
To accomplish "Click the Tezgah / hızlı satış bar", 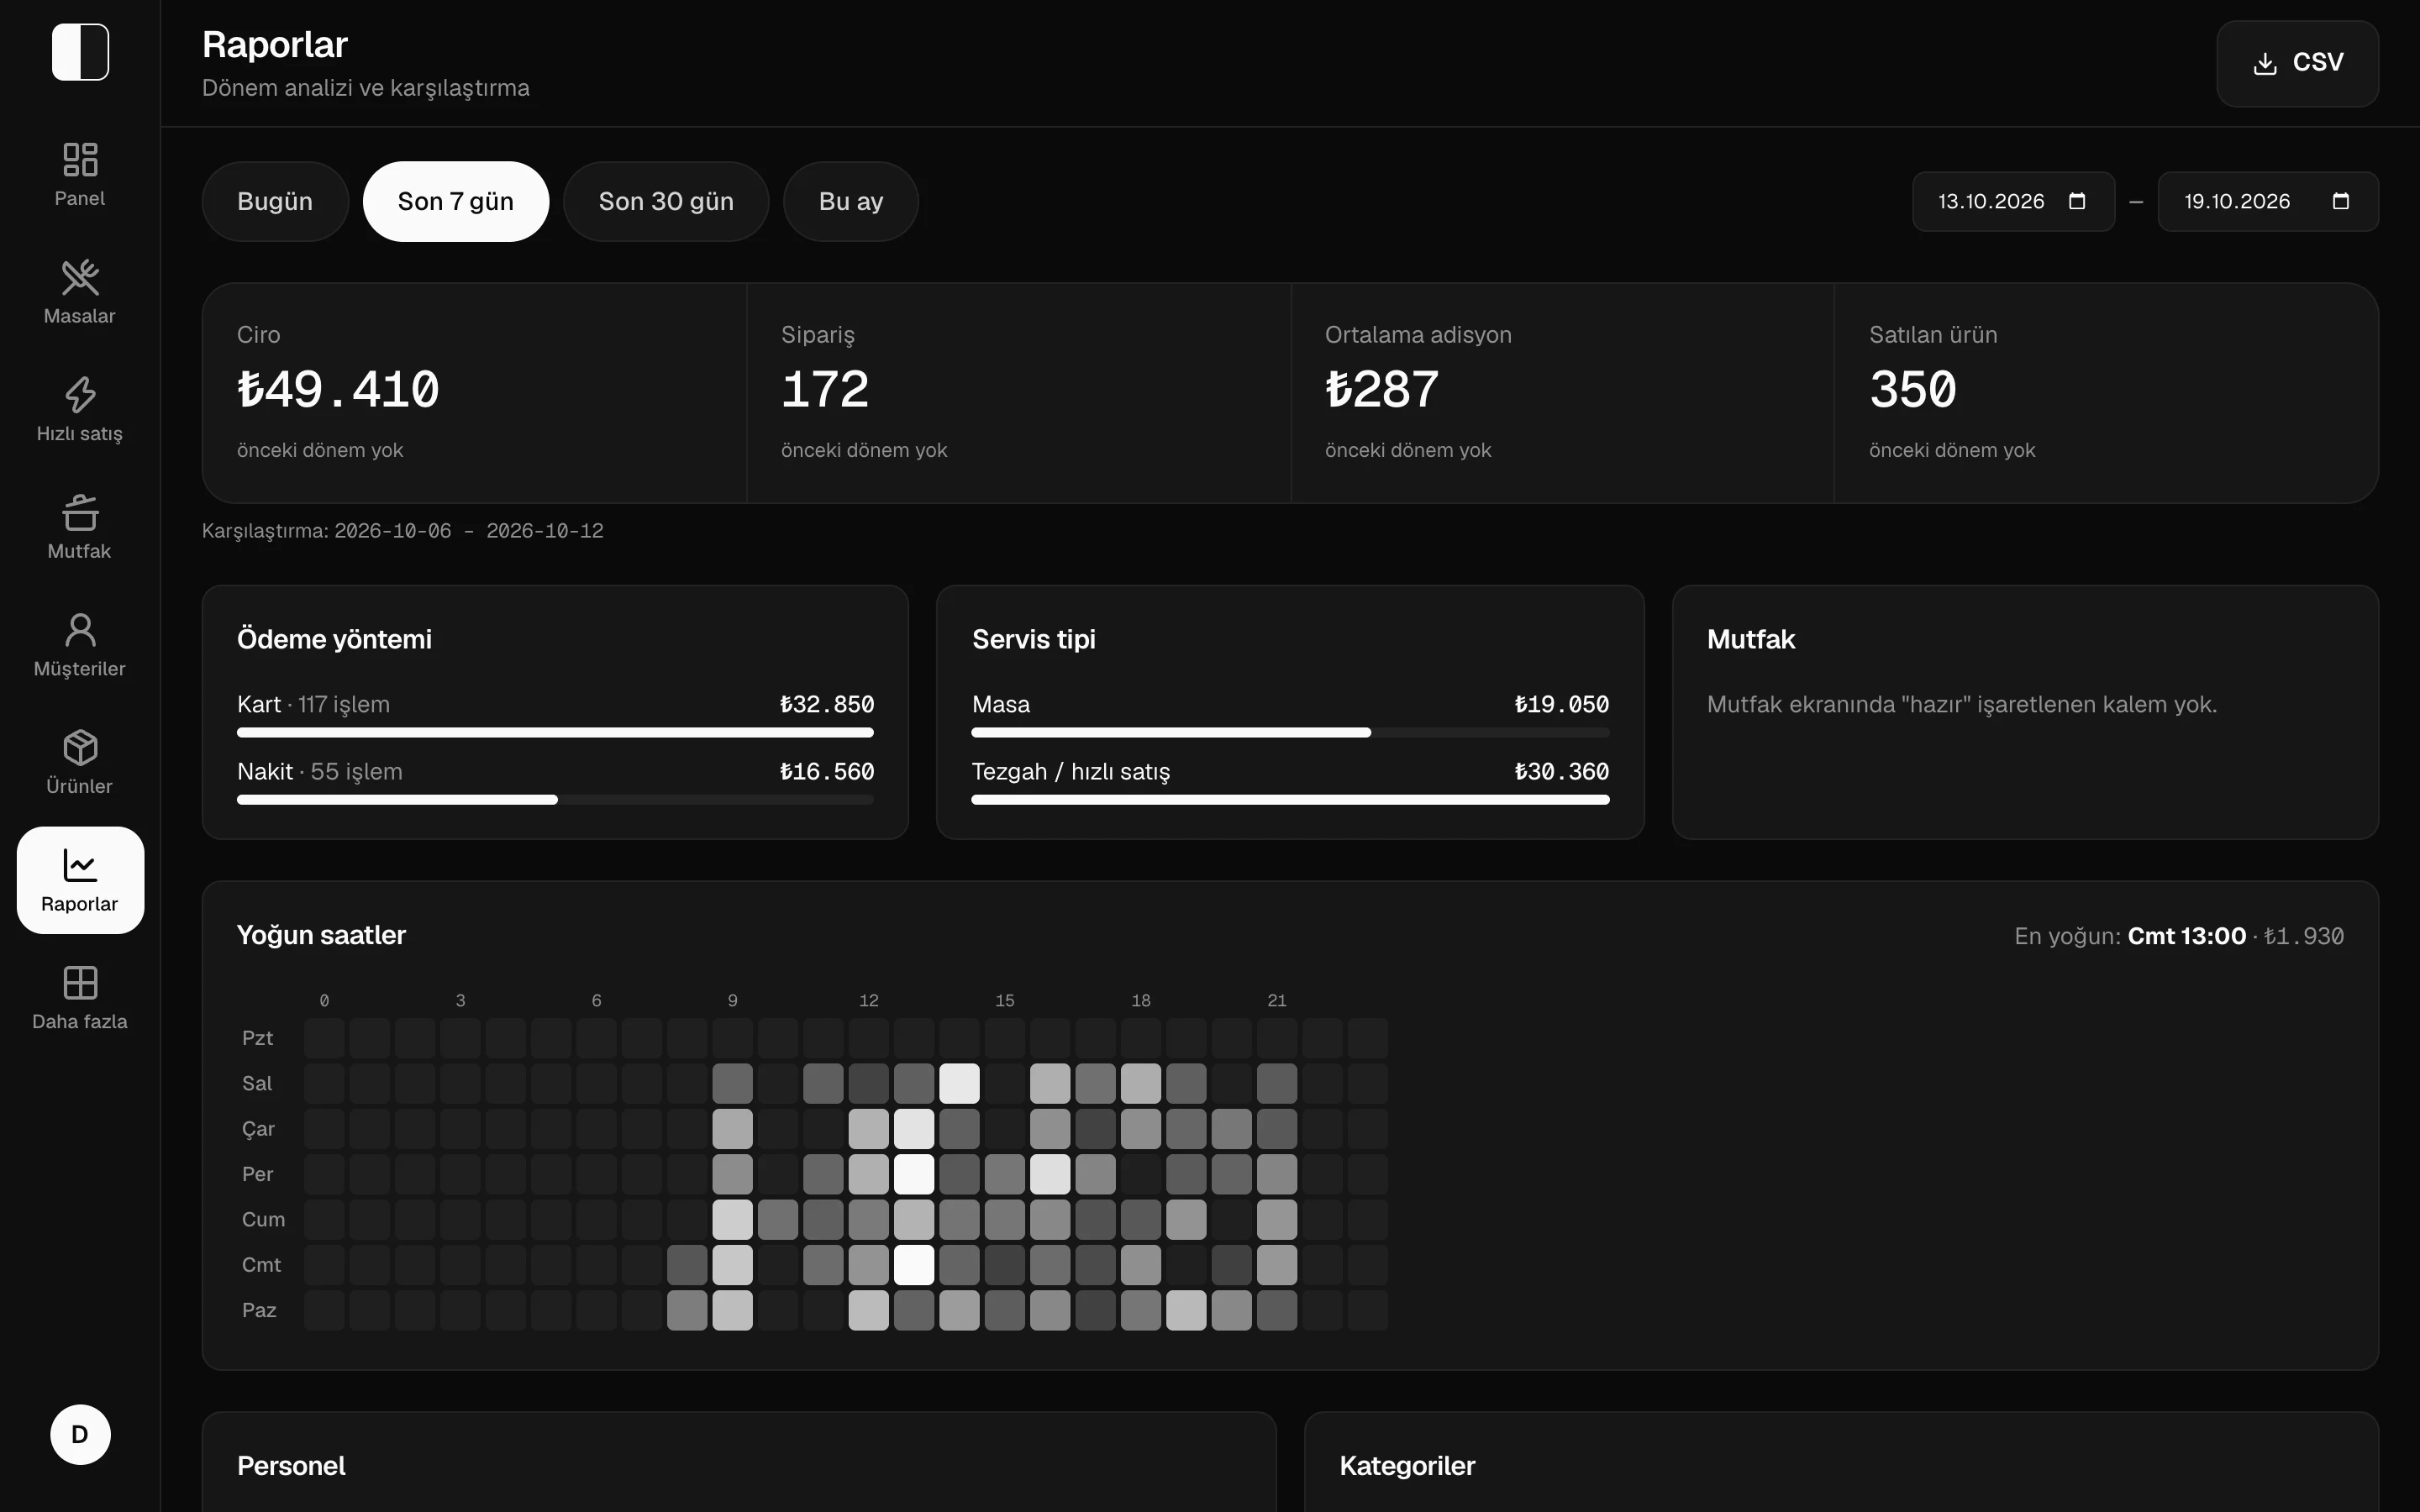I will tap(1290, 800).
